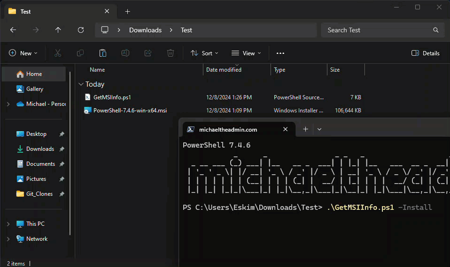This screenshot has height=267, width=450.
Task: Expand chevron after PC icon in address bar
Action: [119, 30]
